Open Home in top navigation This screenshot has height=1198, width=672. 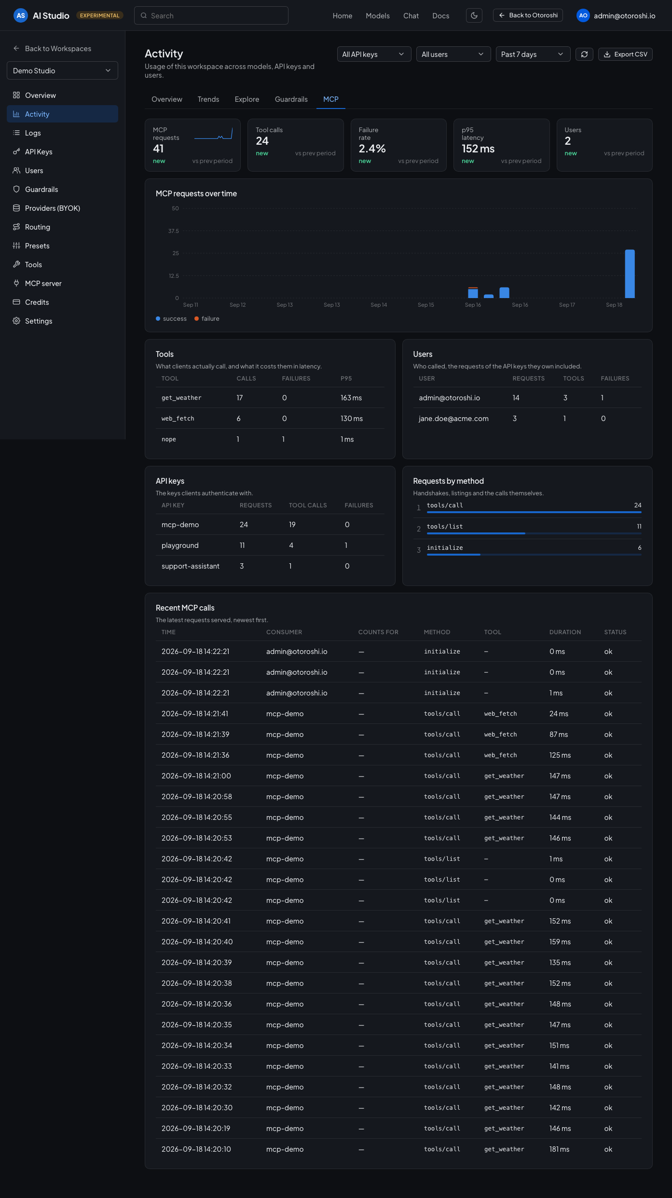pyautogui.click(x=343, y=15)
